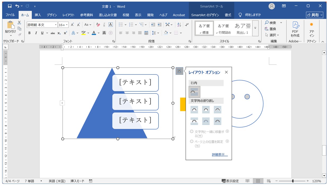Switch to Layout (レイアウト) tab
Screen dimensions: 329x186
[x=68, y=15]
